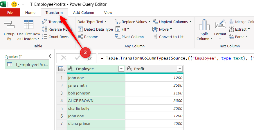
Task: Switch to the Home tab
Action: (x=30, y=13)
